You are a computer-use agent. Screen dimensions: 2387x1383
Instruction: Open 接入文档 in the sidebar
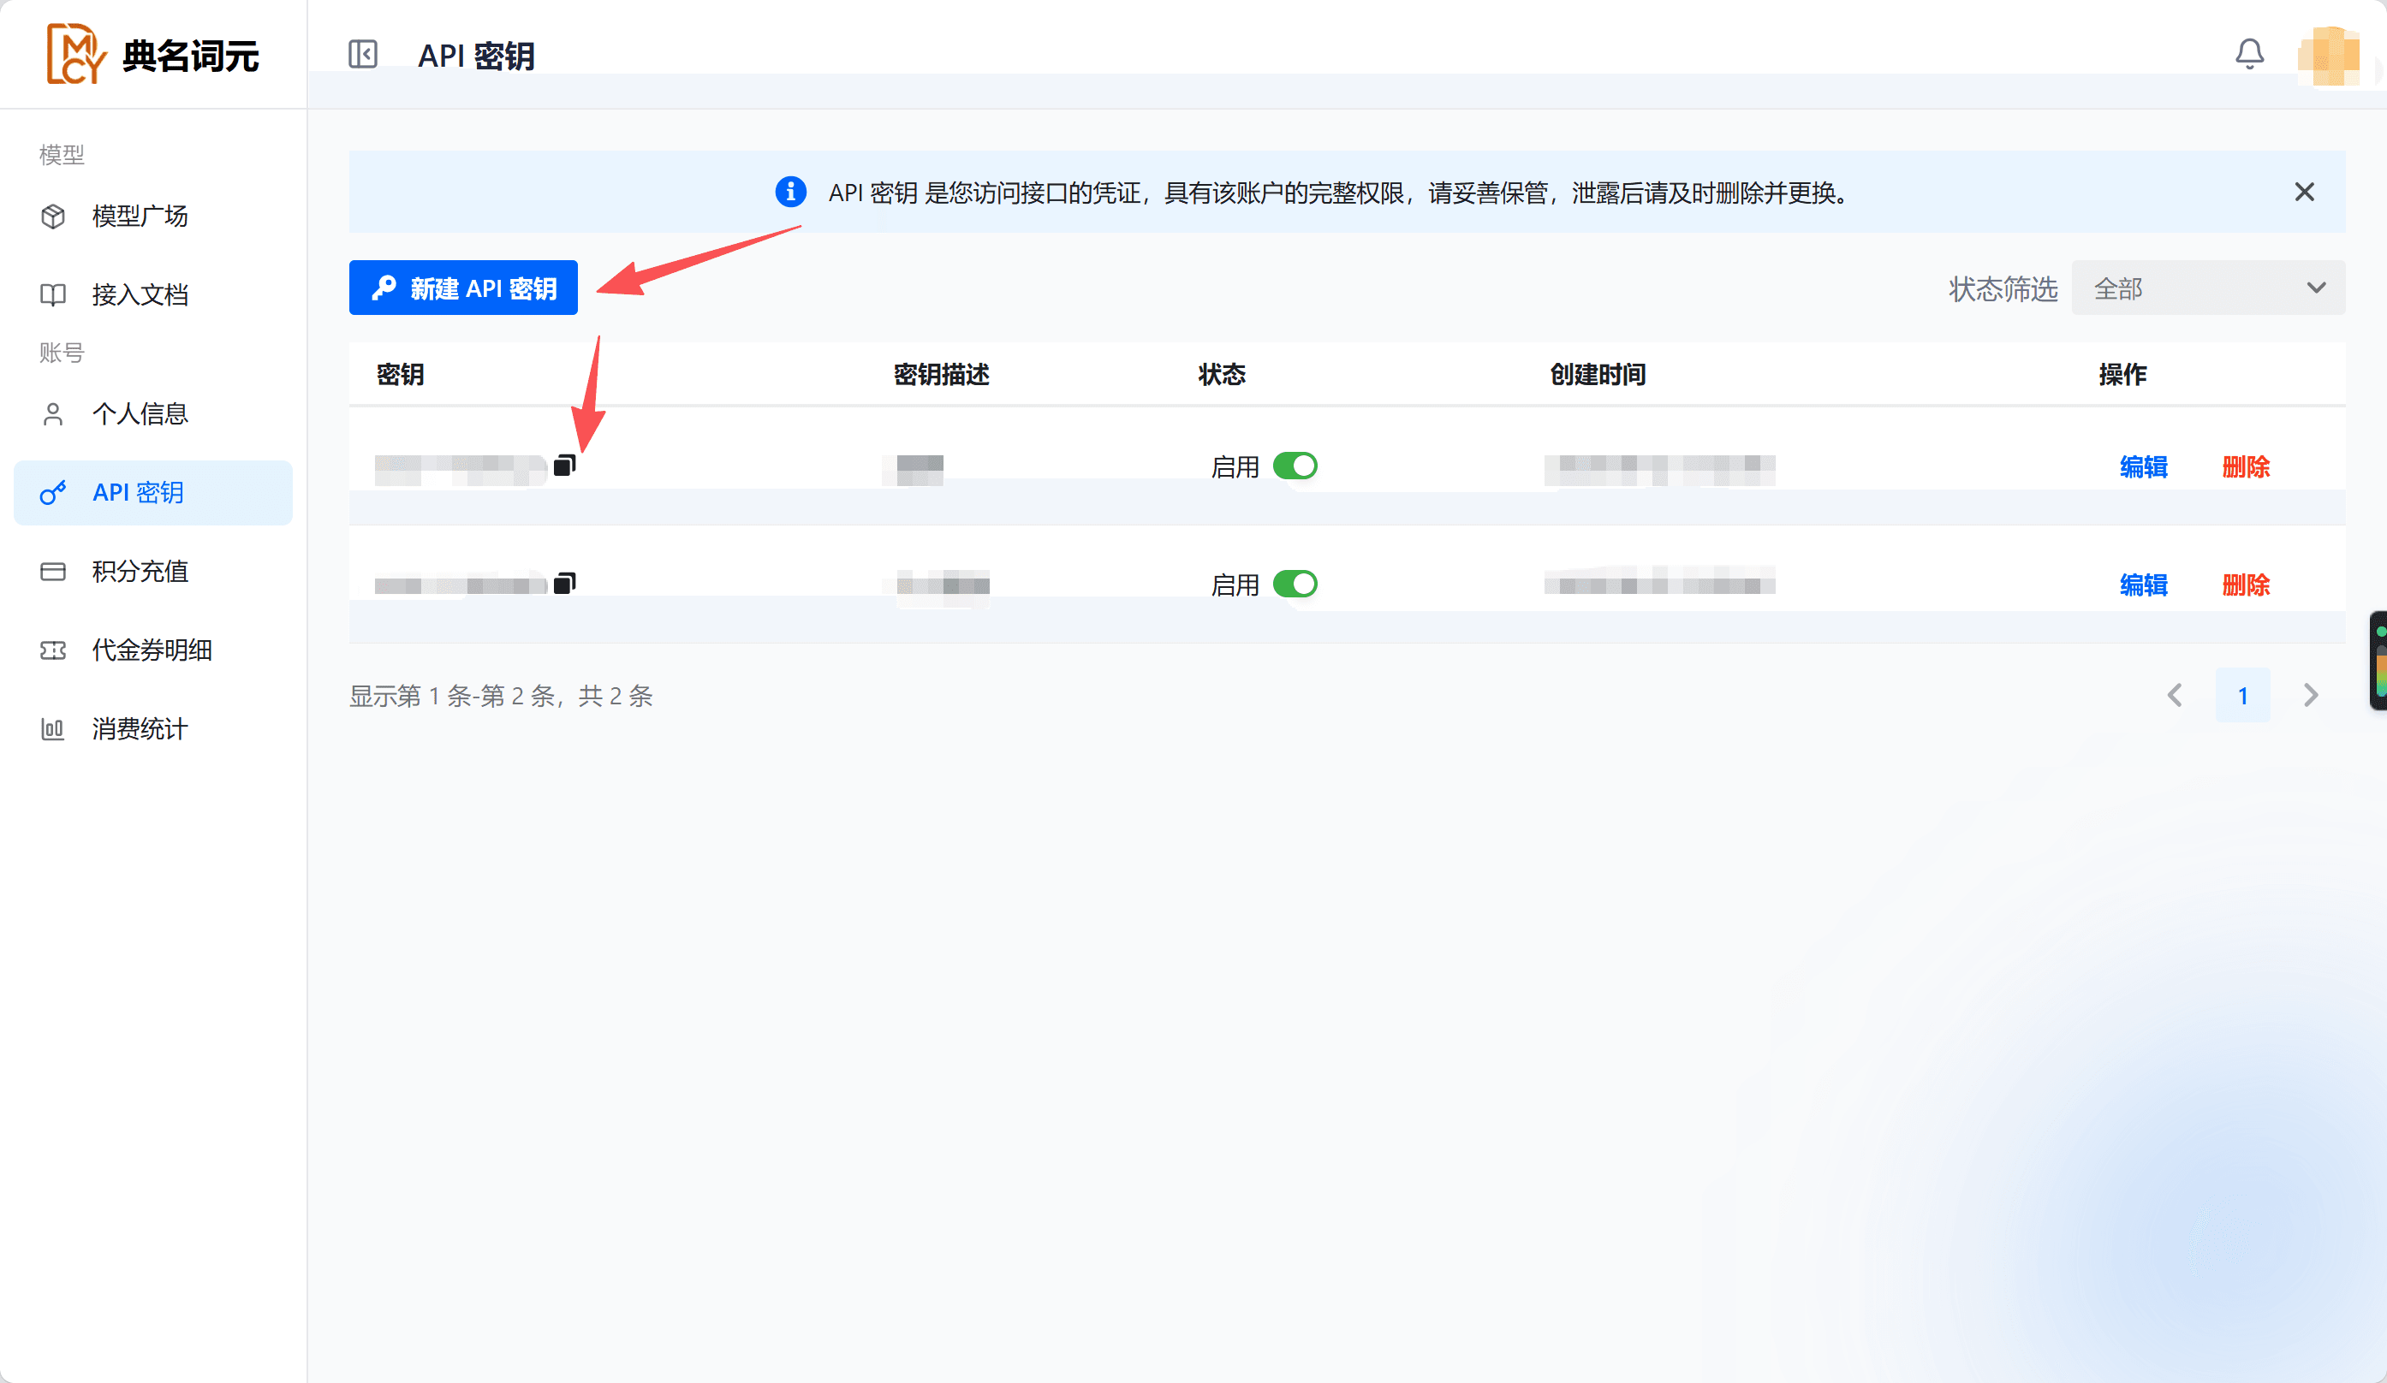click(x=153, y=294)
